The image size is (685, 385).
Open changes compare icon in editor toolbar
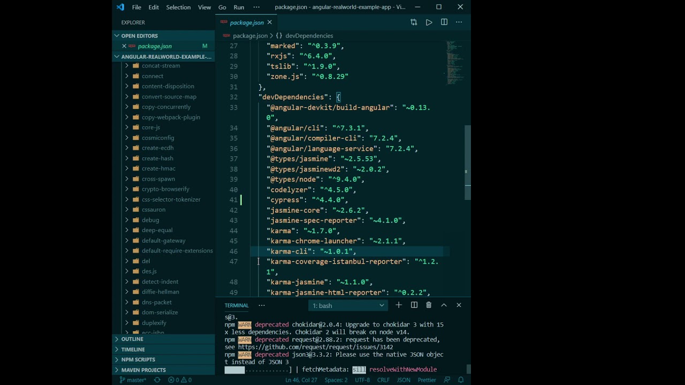414,22
